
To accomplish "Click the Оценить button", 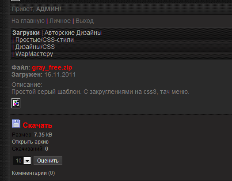I will (48, 161).
